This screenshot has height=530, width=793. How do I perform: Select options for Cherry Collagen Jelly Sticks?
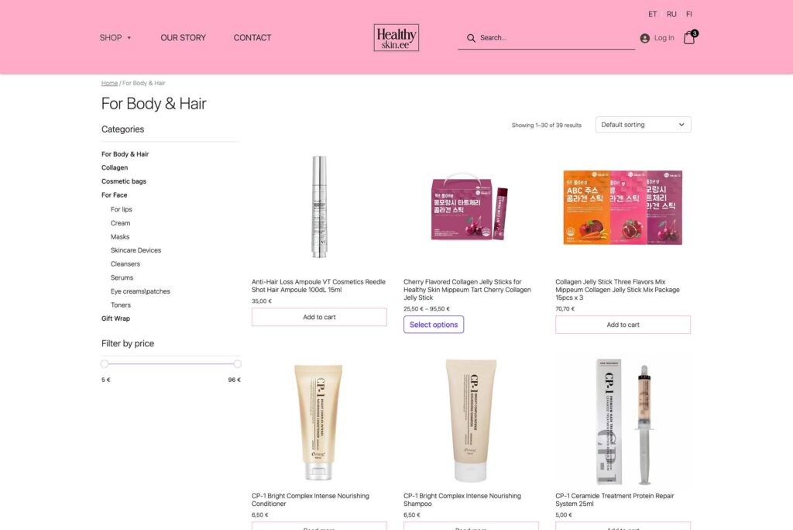click(434, 325)
